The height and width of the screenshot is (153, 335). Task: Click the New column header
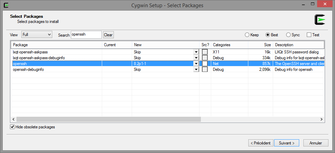(x=165, y=45)
